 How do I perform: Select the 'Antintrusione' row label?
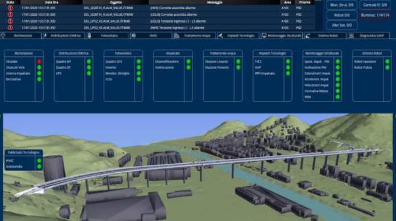(x=164, y=67)
